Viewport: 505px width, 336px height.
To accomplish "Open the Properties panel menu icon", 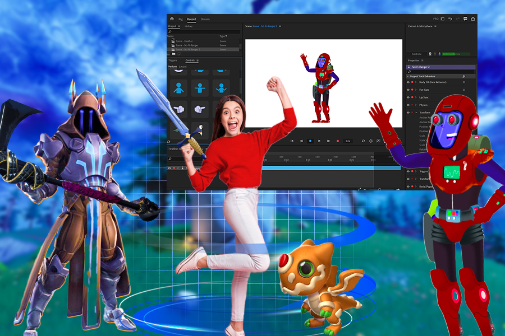I will [422, 60].
